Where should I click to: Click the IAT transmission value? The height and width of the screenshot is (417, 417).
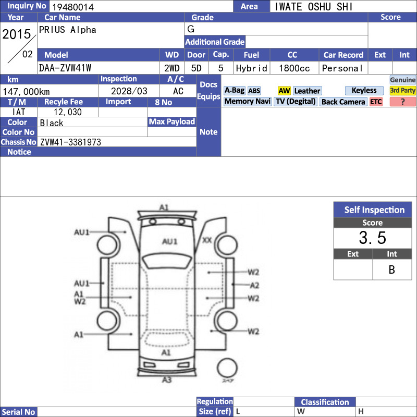(x=19, y=112)
